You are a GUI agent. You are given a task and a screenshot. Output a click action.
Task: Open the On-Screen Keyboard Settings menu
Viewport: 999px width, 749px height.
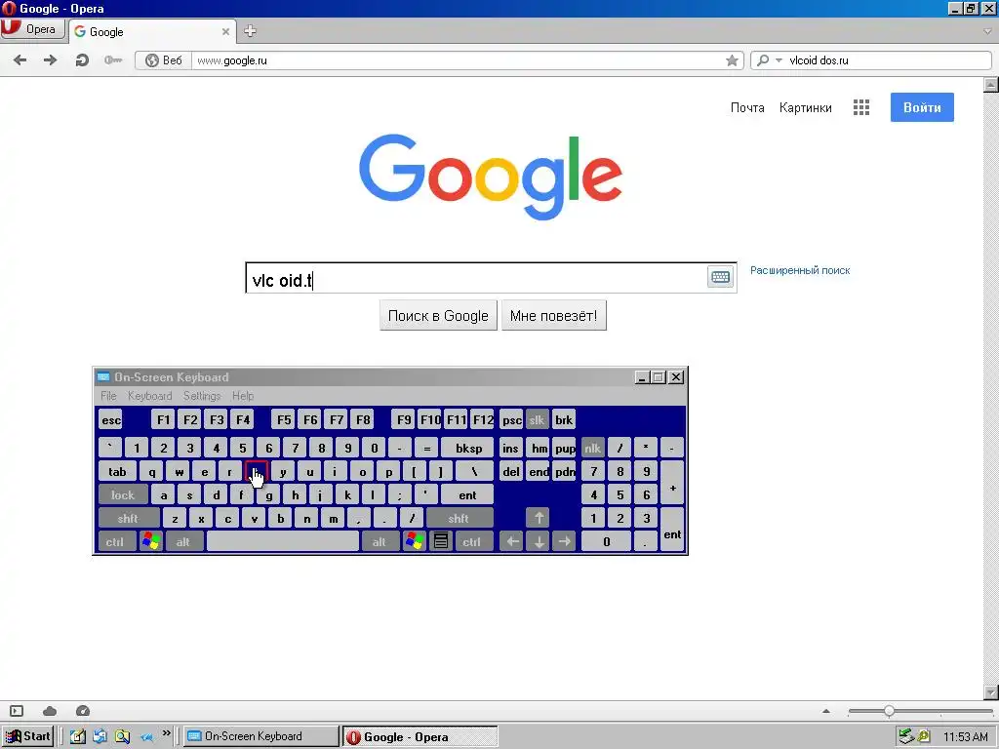[201, 396]
